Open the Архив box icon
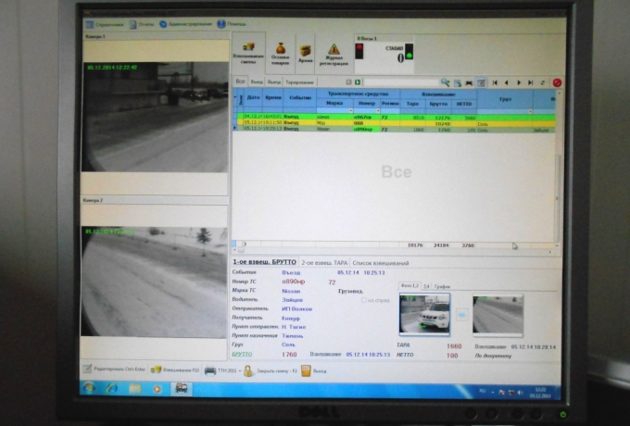Image resolution: width=630 pixels, height=426 pixels. (305, 52)
